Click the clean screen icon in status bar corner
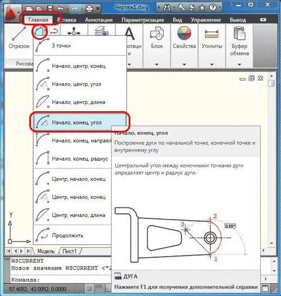The width and height of the screenshot is (281, 296). 265,289
